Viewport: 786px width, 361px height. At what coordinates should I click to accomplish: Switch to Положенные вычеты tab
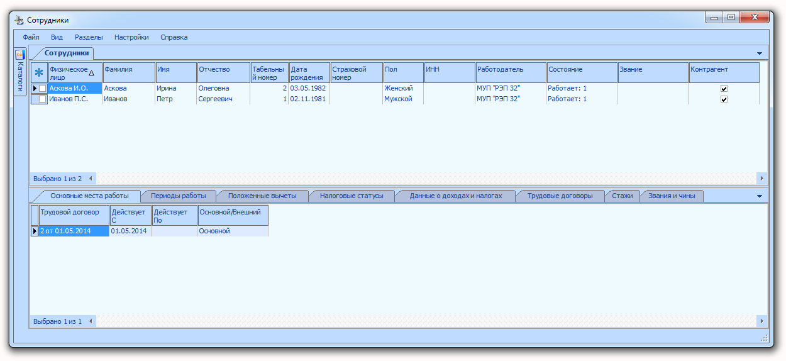click(x=262, y=196)
